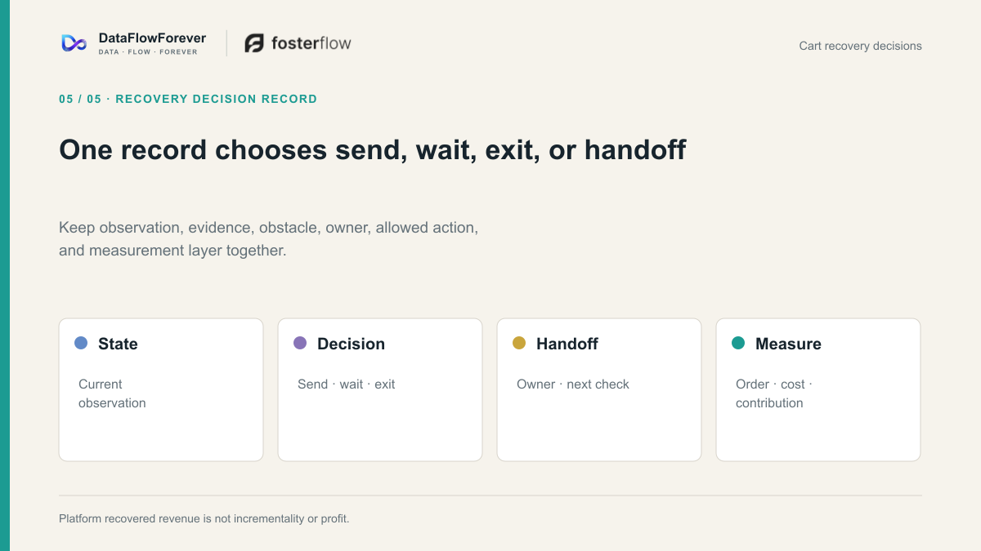Click the Order · cost · contribution text
Image resolution: width=981 pixels, height=551 pixels.
pyautogui.click(x=774, y=393)
